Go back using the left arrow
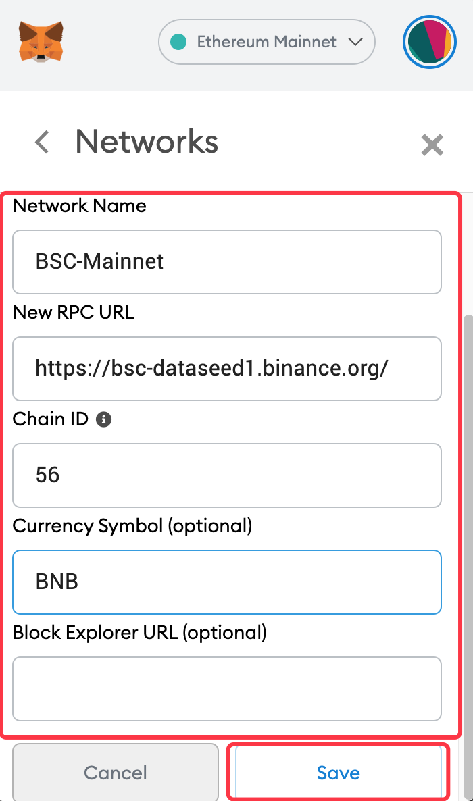 [x=43, y=142]
